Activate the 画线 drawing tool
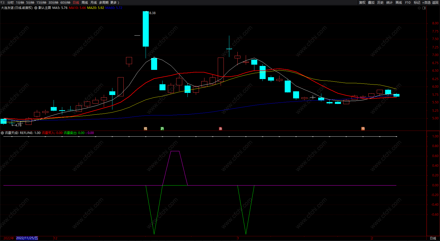This screenshot has height=241, width=440. click(399, 3)
